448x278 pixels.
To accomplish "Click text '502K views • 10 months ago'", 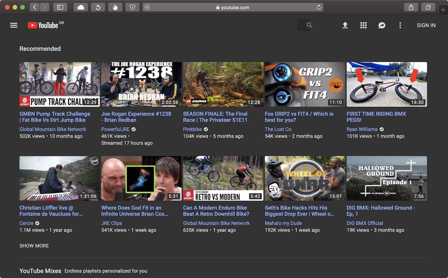I will [51, 136].
